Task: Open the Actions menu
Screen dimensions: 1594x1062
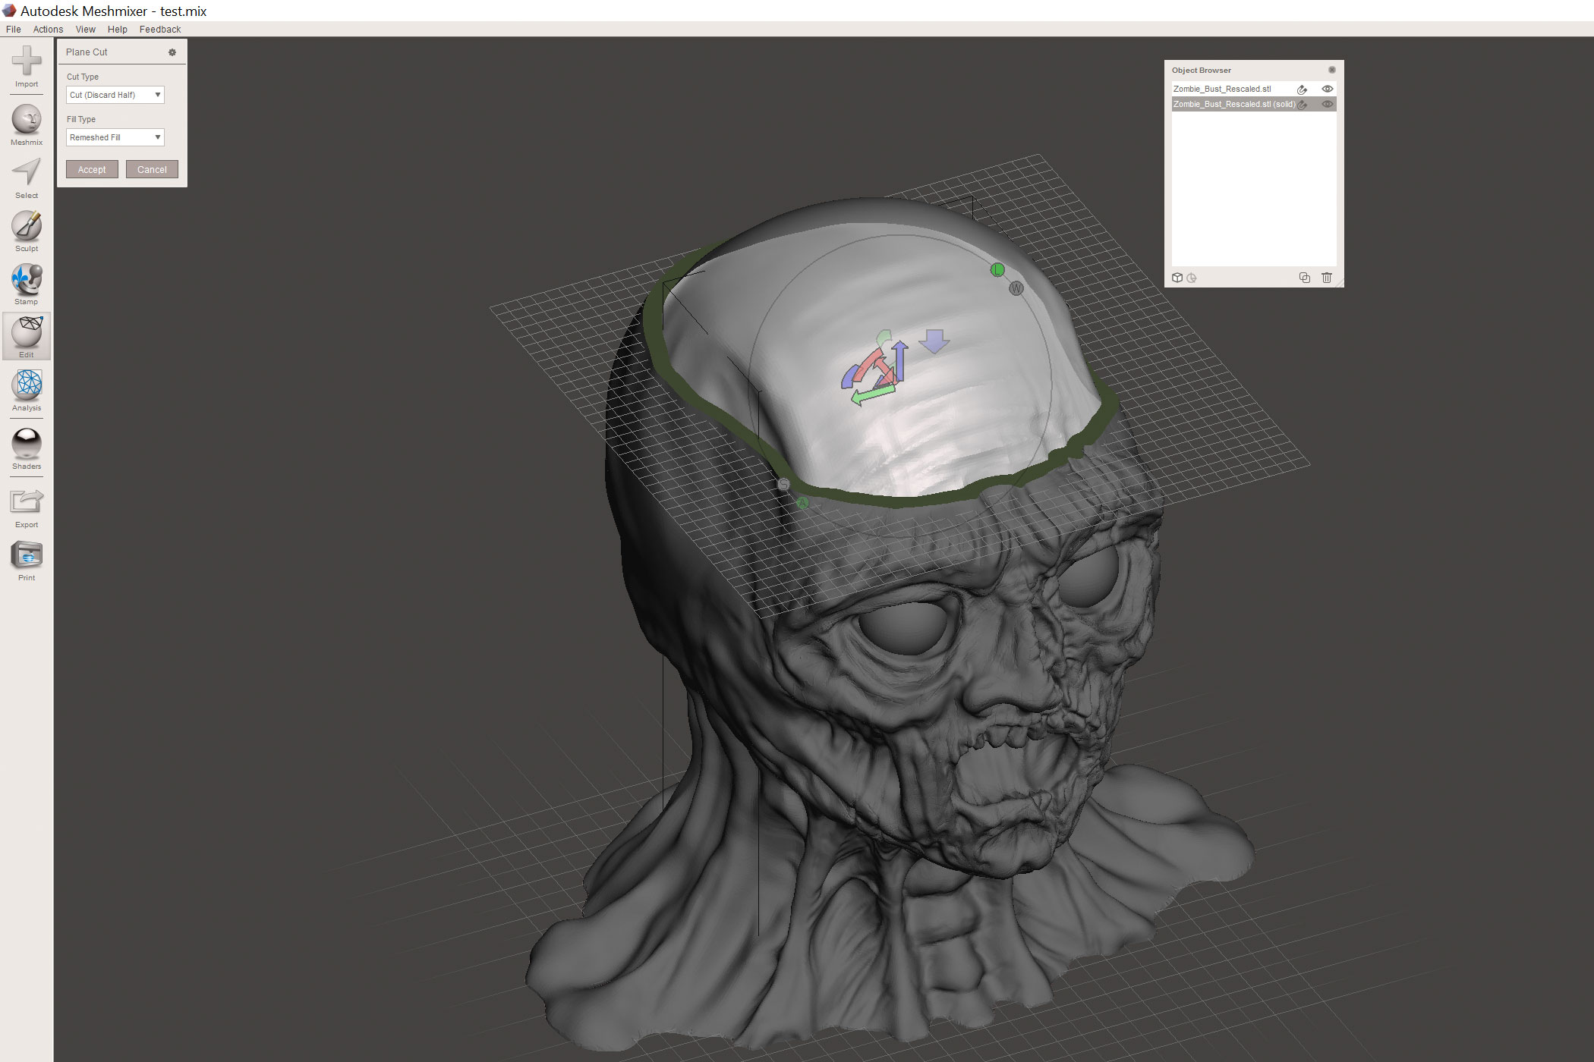Action: (x=48, y=30)
